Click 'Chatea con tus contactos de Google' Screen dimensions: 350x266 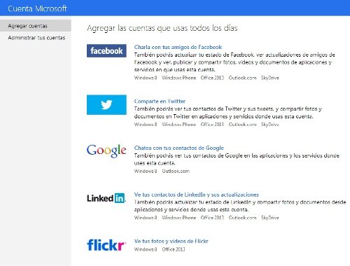(x=178, y=148)
